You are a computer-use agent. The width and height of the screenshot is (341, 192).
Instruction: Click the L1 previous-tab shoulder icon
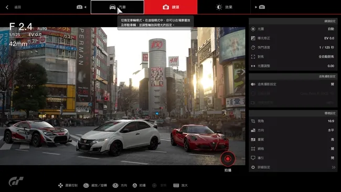[x=80, y=7]
